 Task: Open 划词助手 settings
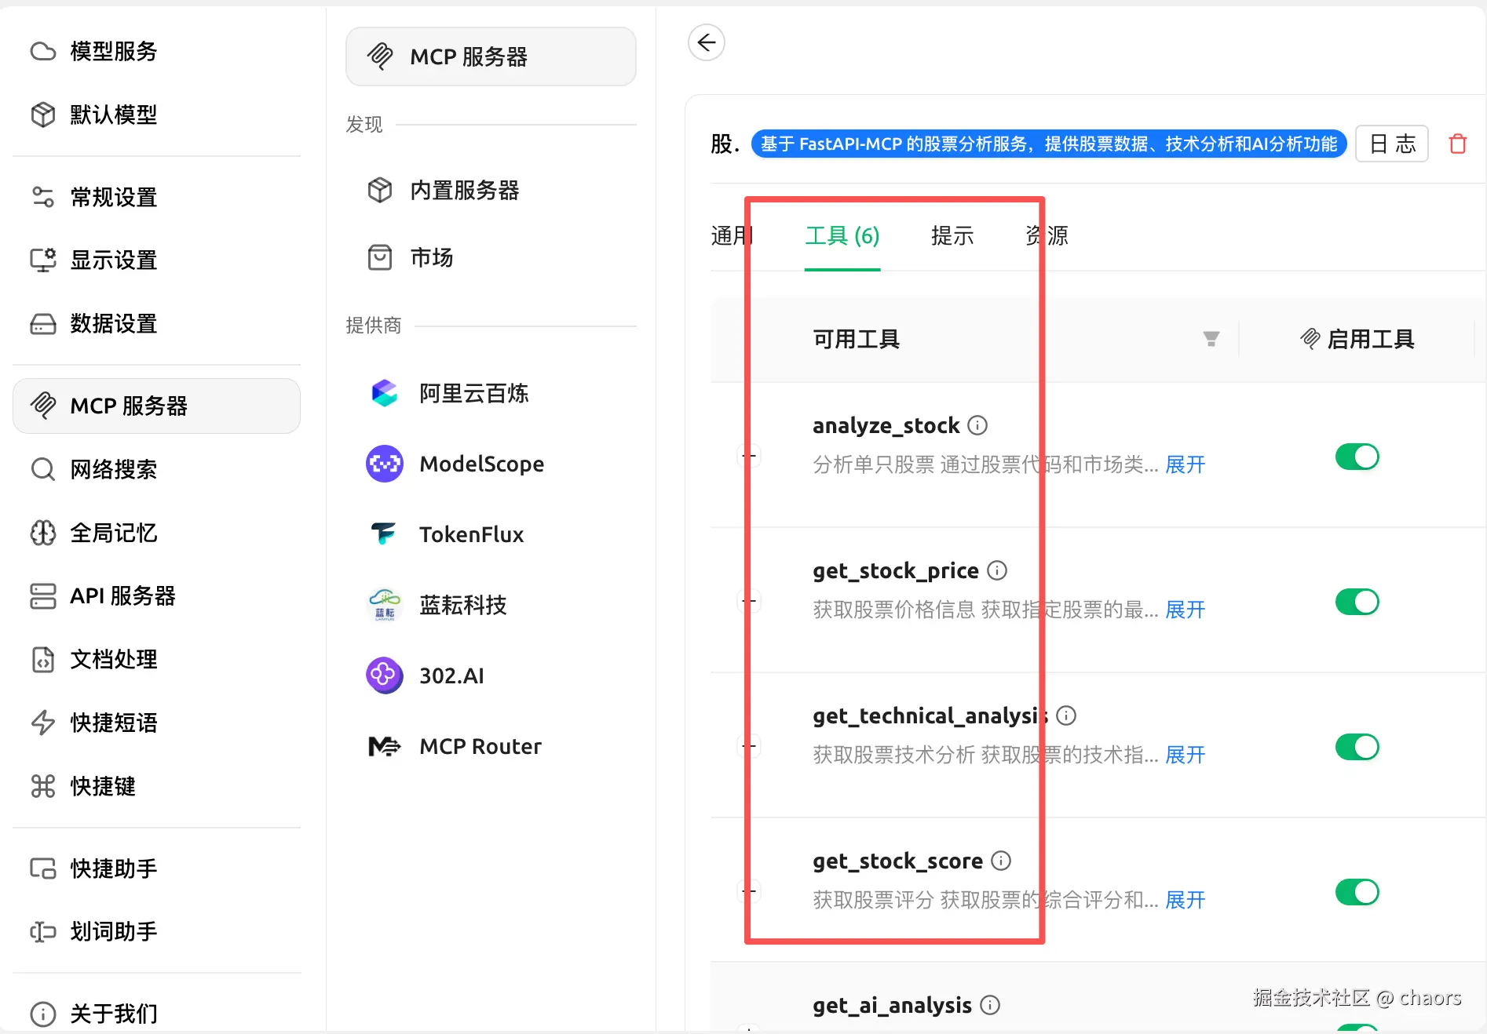pos(156,931)
